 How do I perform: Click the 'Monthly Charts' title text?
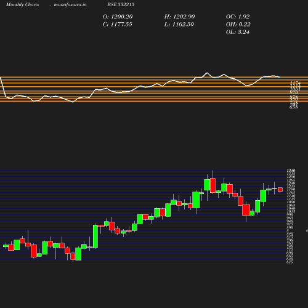tap(23, 4)
